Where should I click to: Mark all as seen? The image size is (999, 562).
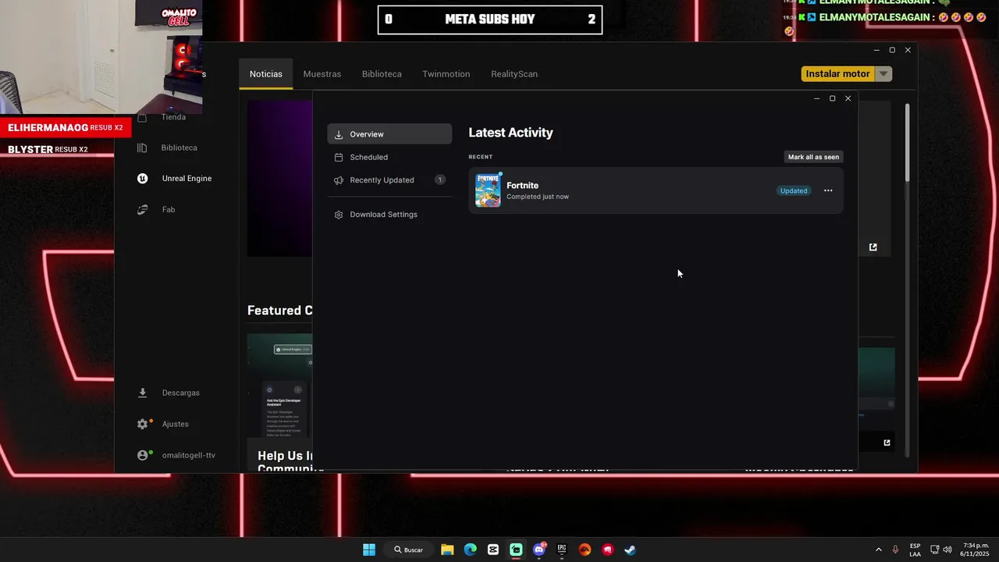click(813, 157)
